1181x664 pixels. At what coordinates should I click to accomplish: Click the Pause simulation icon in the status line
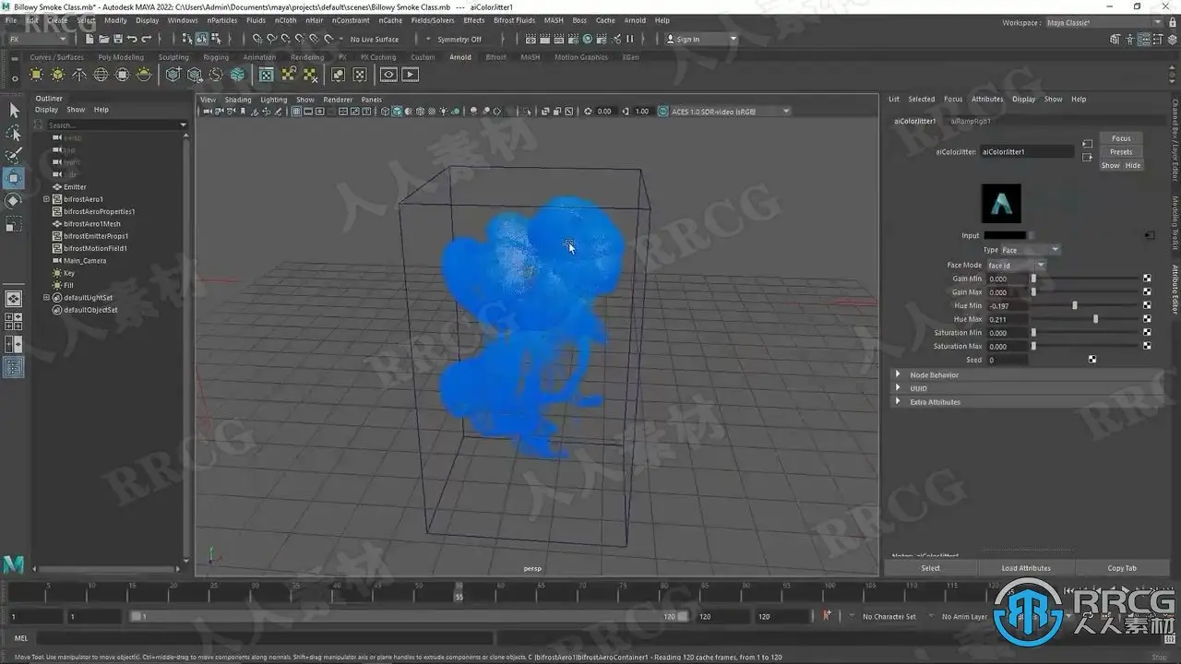pos(630,39)
